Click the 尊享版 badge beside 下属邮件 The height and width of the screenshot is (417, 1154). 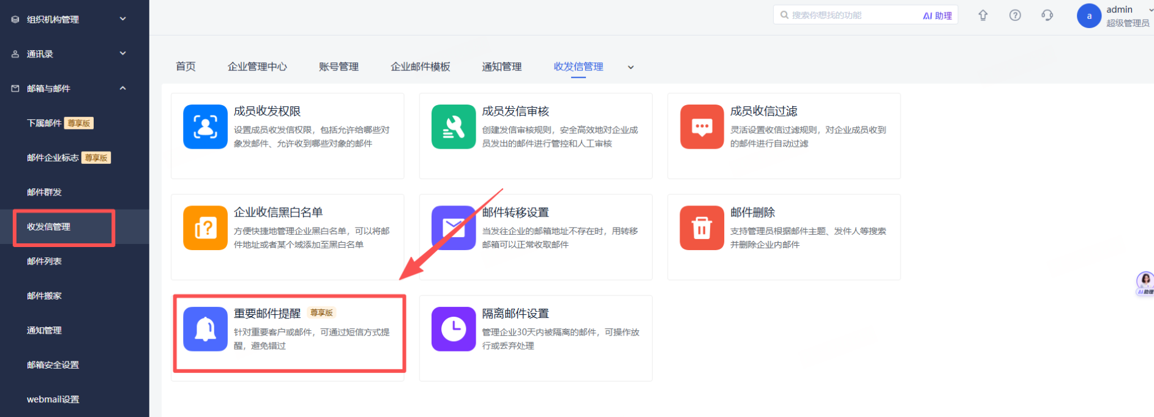click(79, 123)
